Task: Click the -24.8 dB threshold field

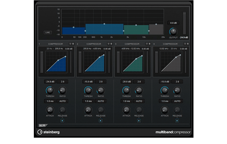Action: click(x=50, y=82)
